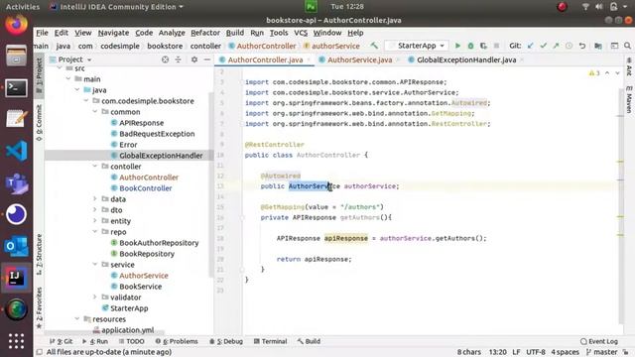This screenshot has height=357, width=635.
Task: Open BookAuthorRepository in project tree
Action: (159, 243)
